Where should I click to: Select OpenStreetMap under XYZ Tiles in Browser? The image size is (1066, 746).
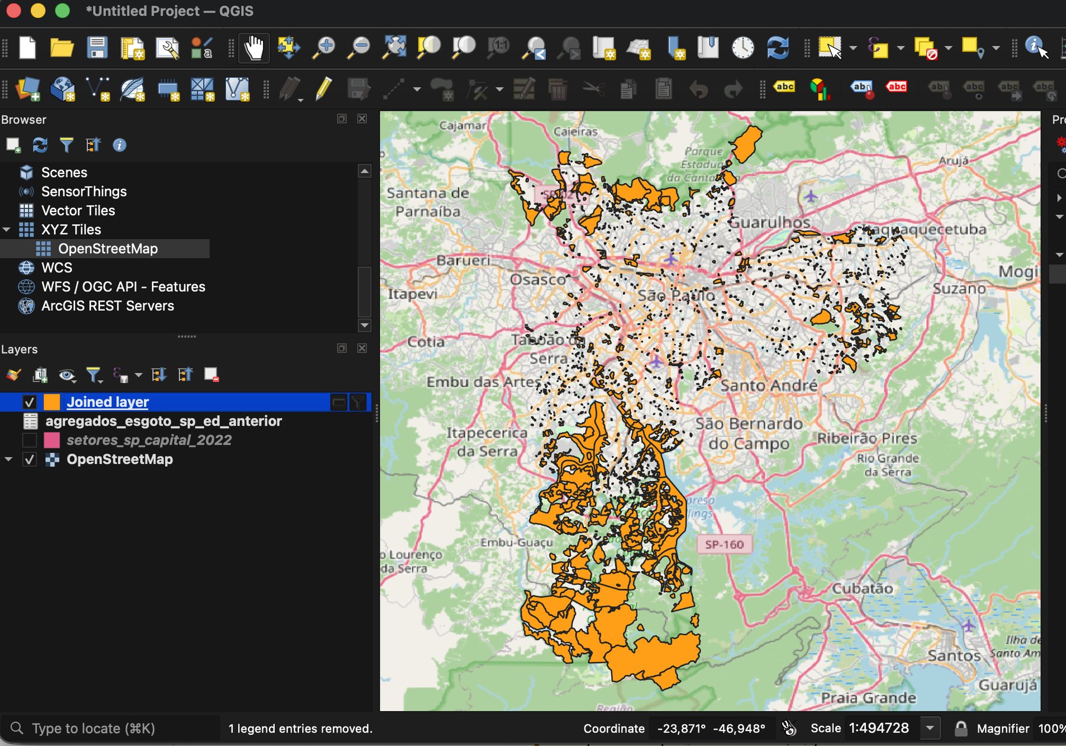point(108,249)
